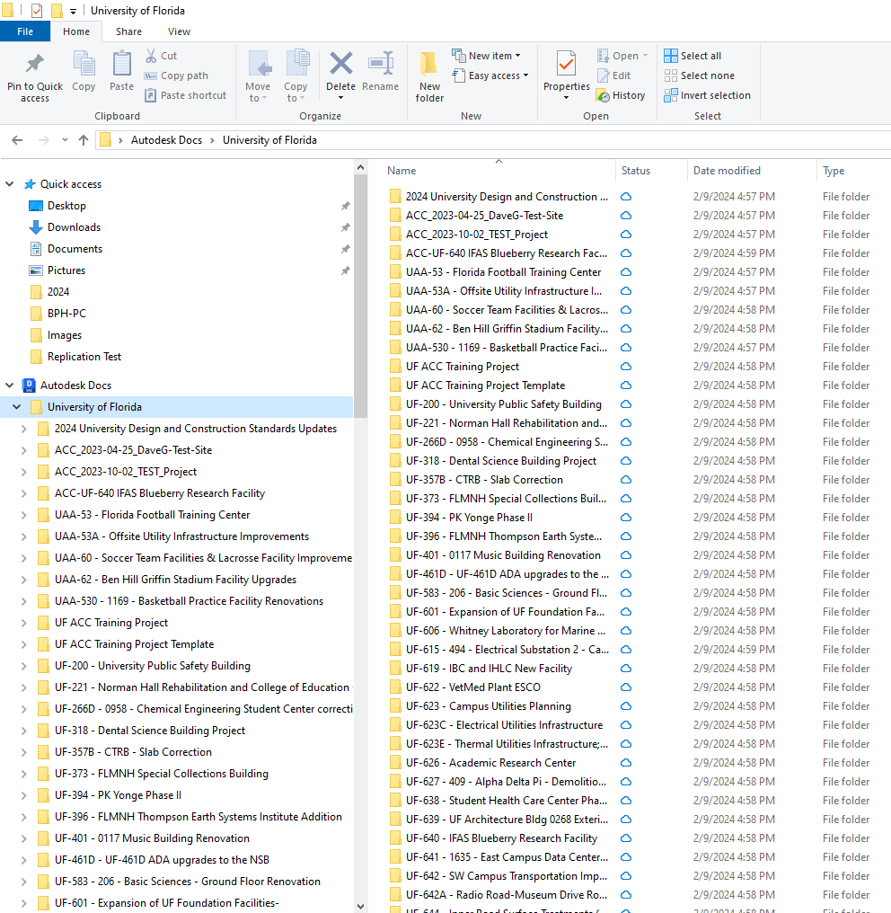Click the Paste clipboard icon
This screenshot has width=891, height=913.
(x=121, y=64)
